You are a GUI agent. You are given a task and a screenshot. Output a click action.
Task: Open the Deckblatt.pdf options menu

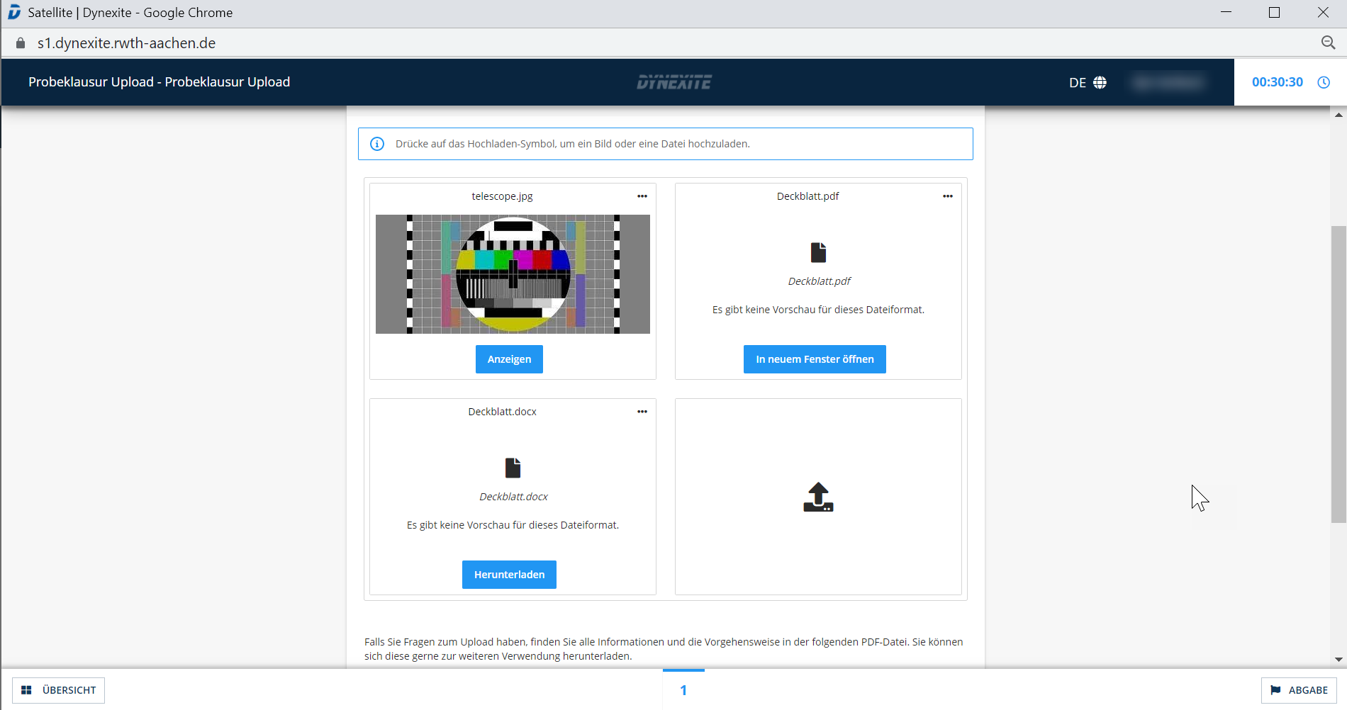(x=948, y=196)
